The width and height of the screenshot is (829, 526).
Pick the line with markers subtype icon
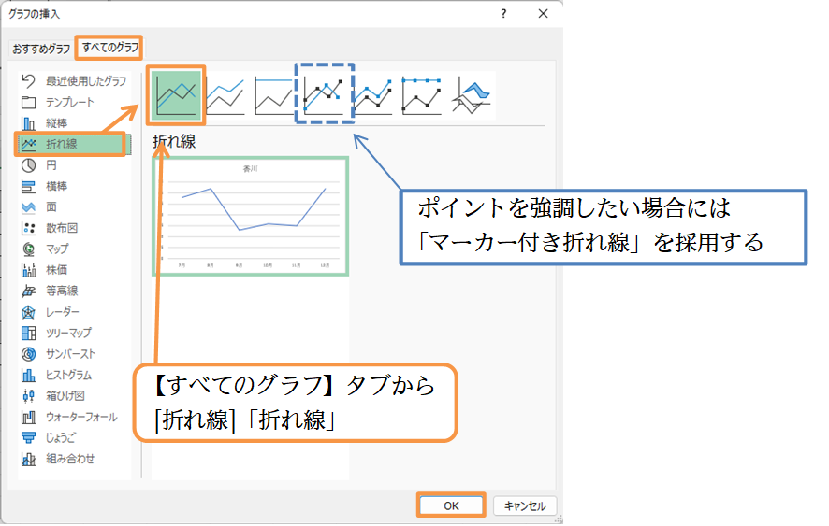[x=324, y=95]
